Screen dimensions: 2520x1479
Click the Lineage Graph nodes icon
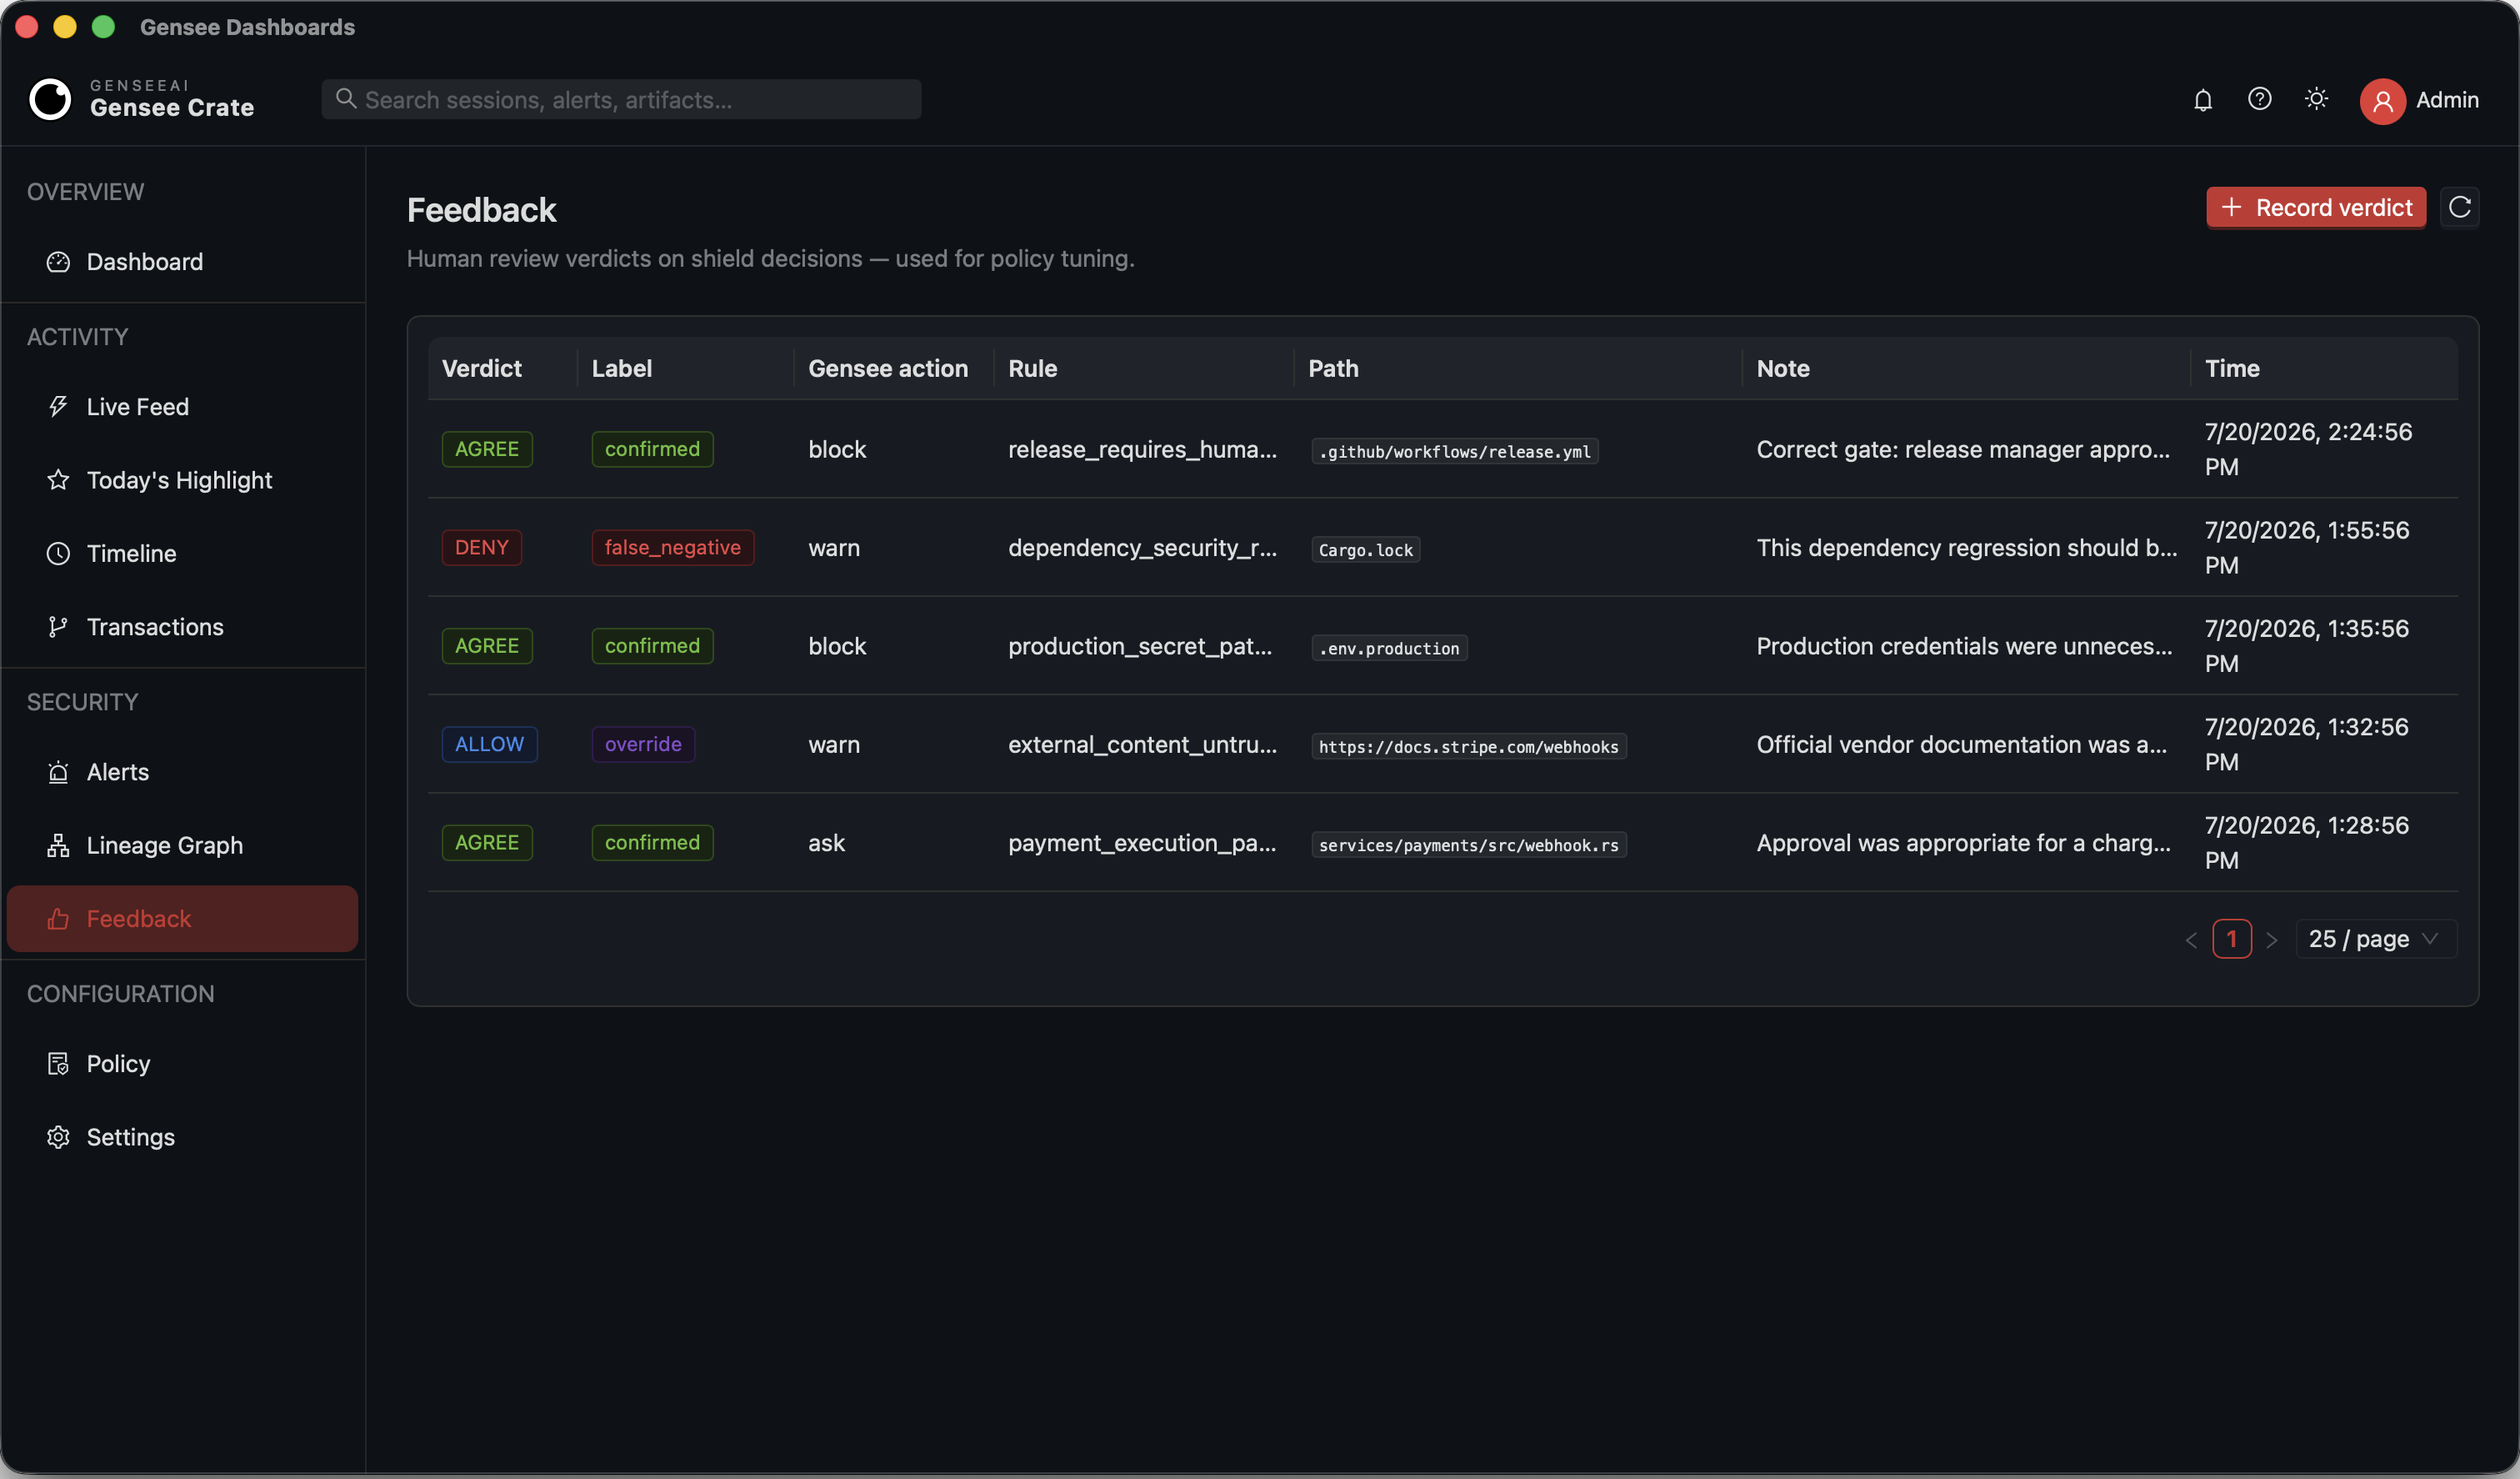click(x=58, y=845)
